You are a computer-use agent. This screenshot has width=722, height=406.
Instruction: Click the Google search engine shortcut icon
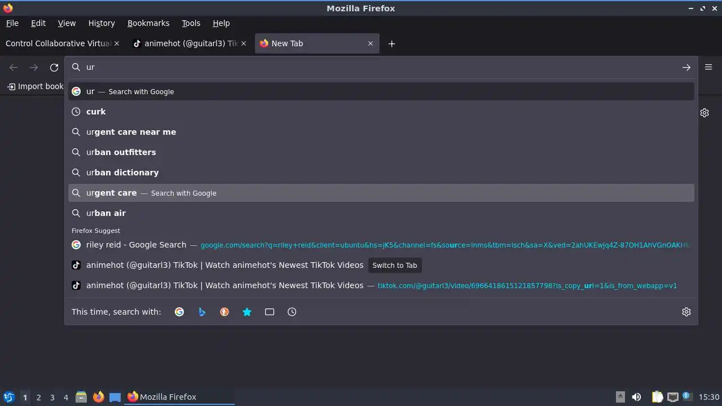(179, 312)
